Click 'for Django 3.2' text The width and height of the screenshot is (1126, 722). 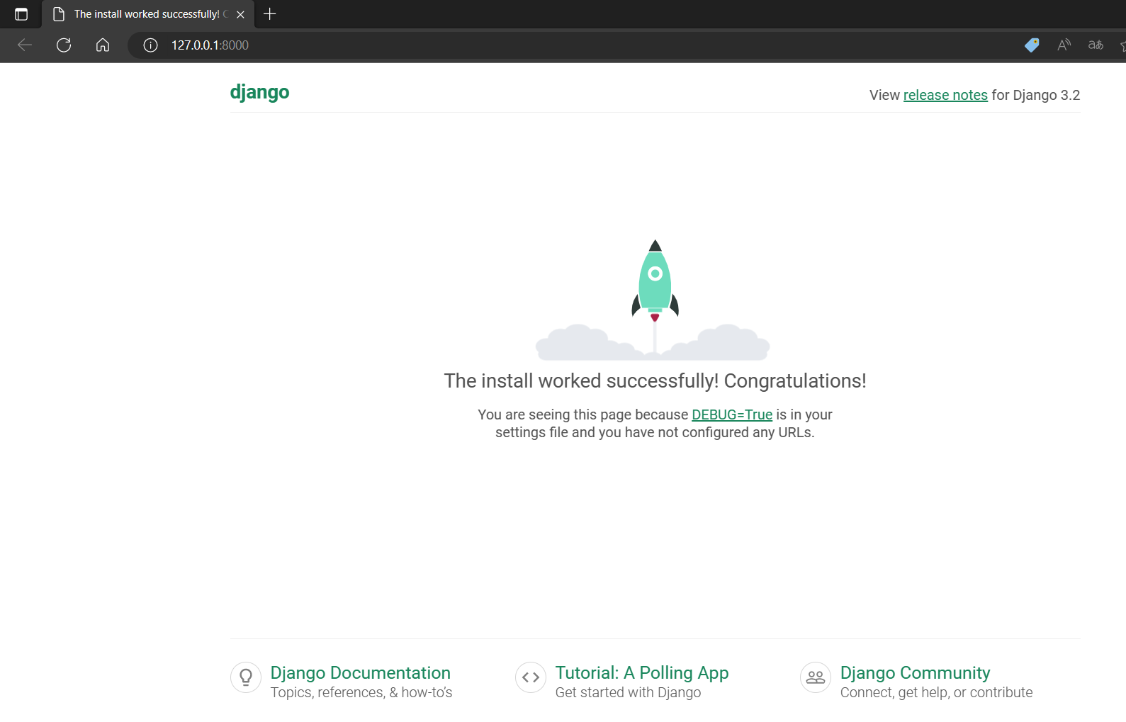(1036, 95)
